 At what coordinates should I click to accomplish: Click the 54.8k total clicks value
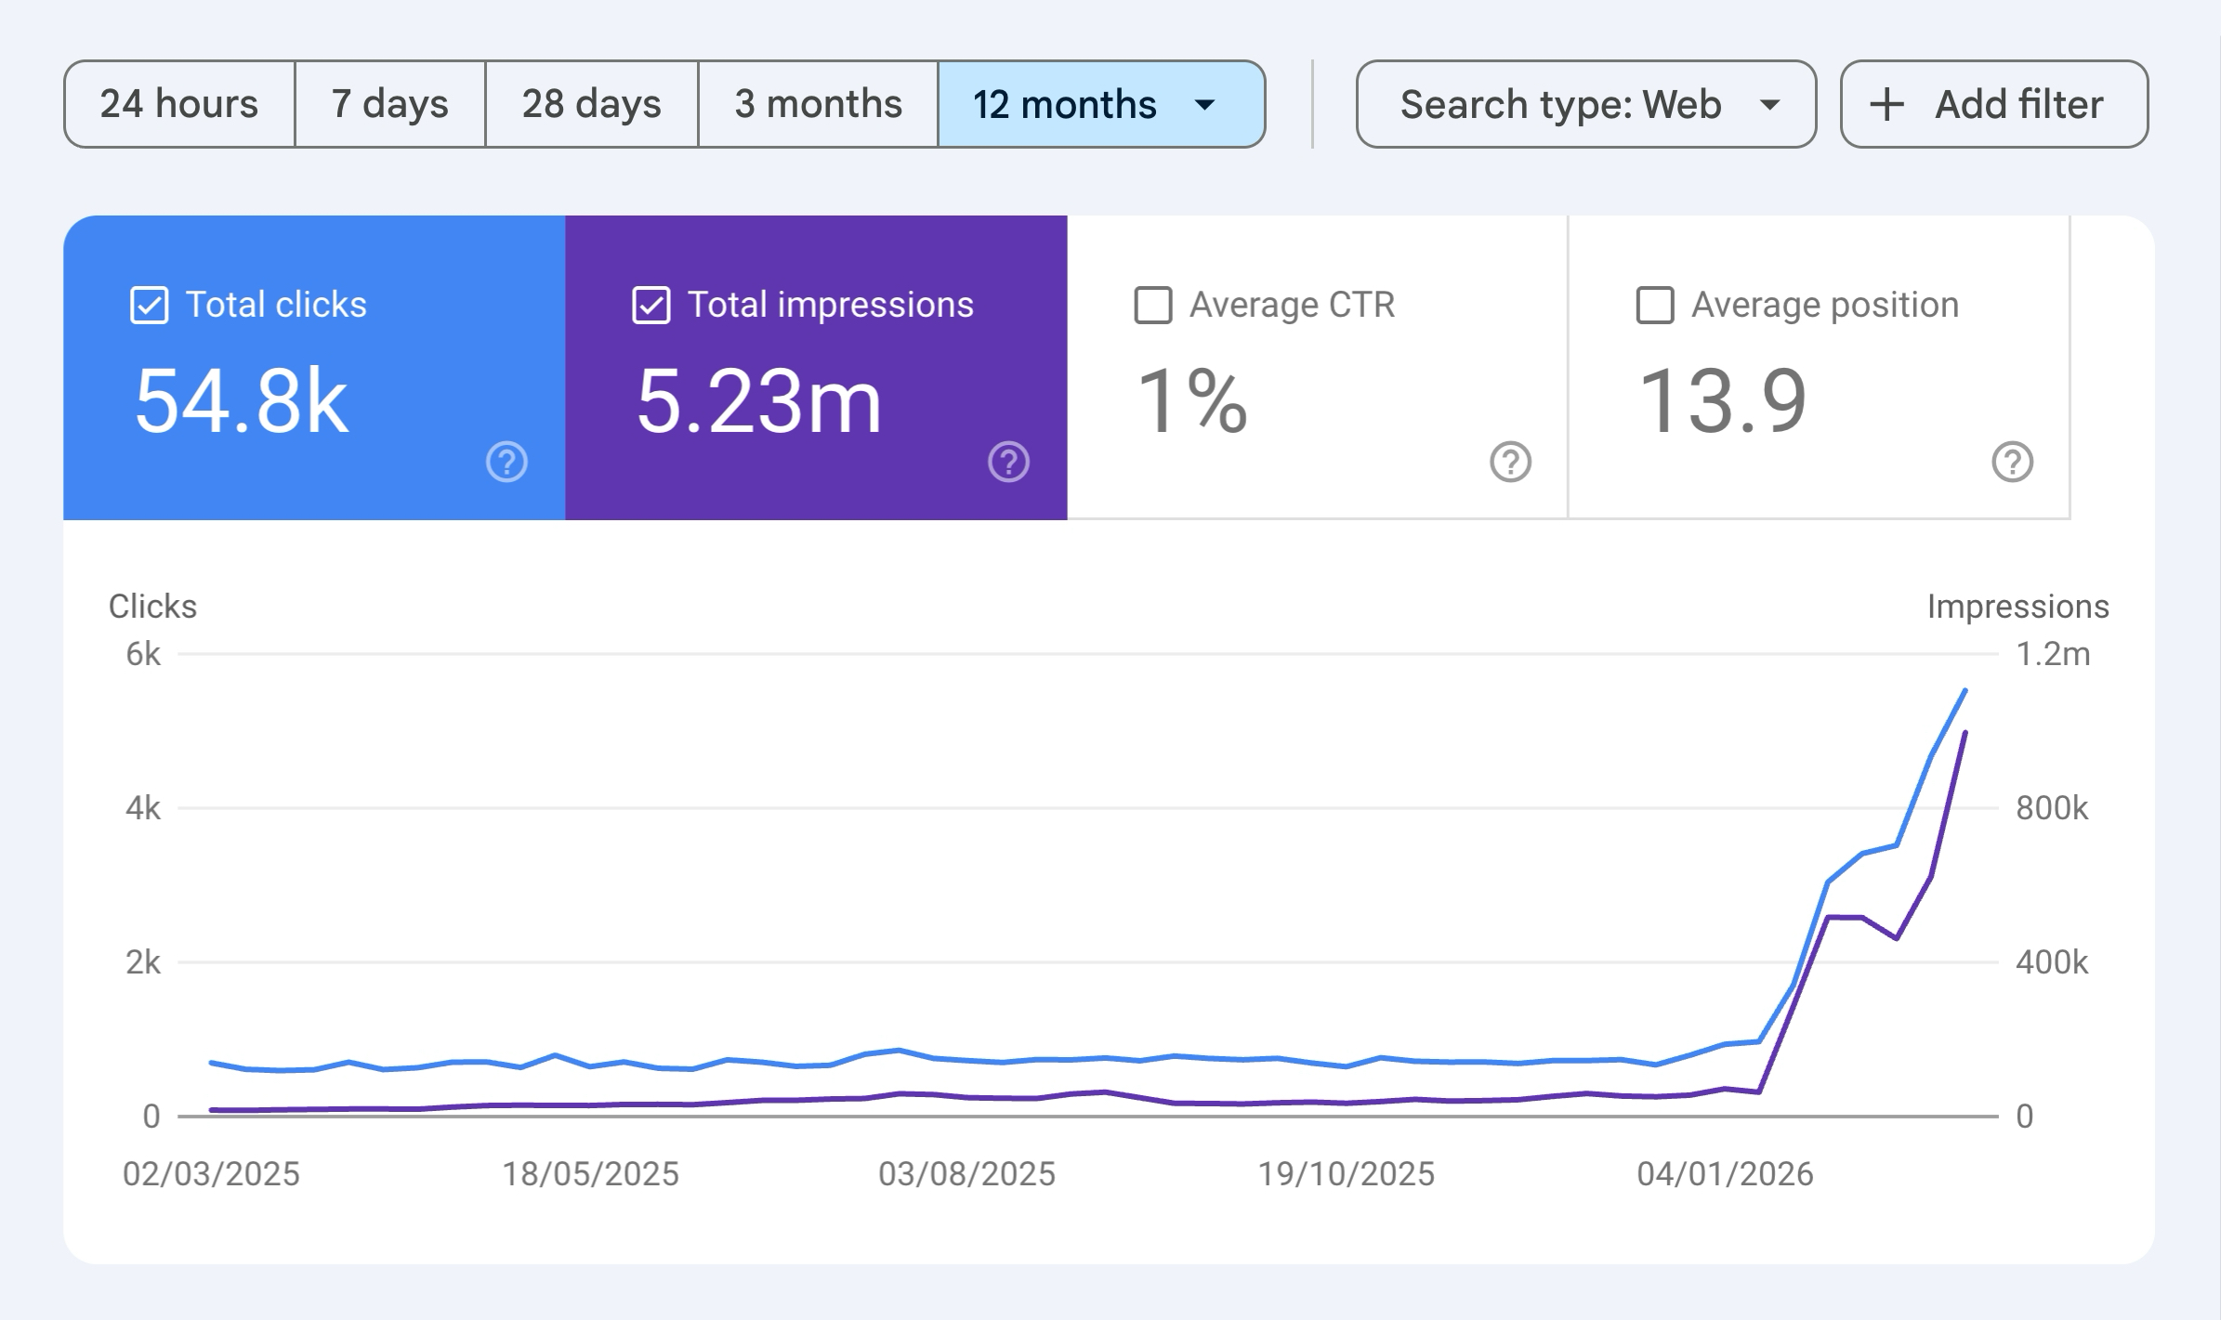[242, 401]
